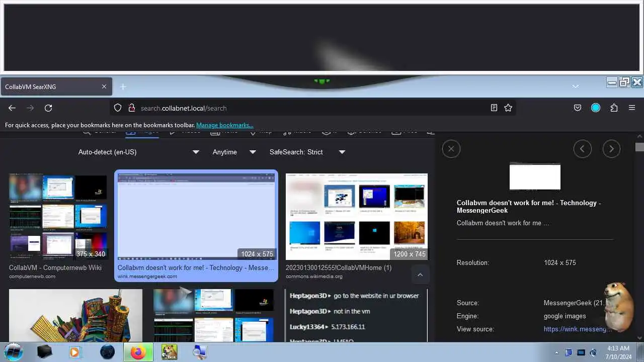Go back to the previous page
The width and height of the screenshot is (644, 362).
(x=12, y=108)
